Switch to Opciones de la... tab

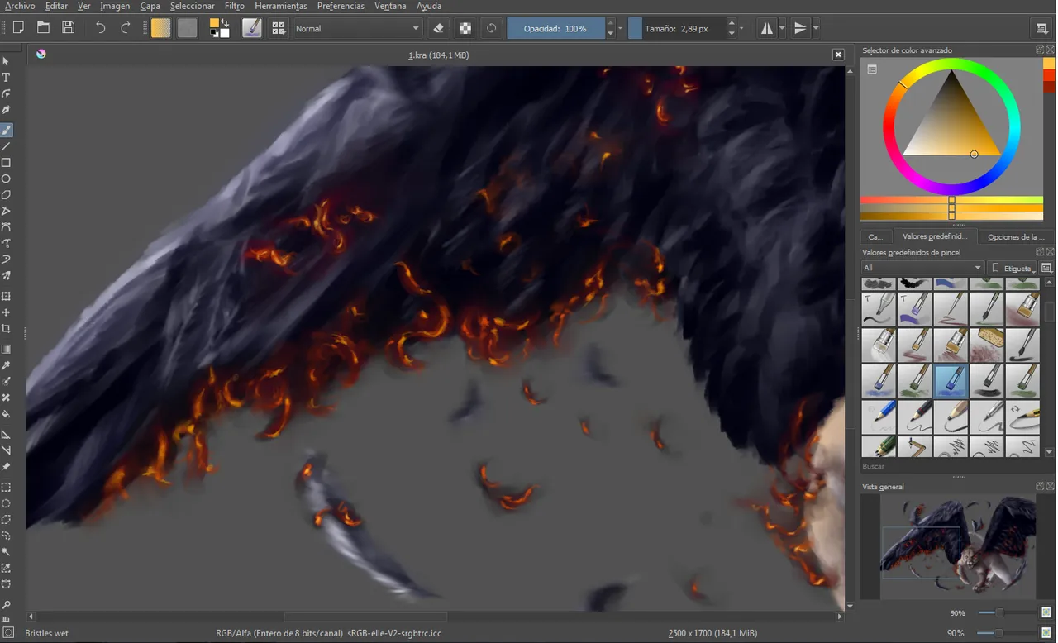click(1017, 237)
